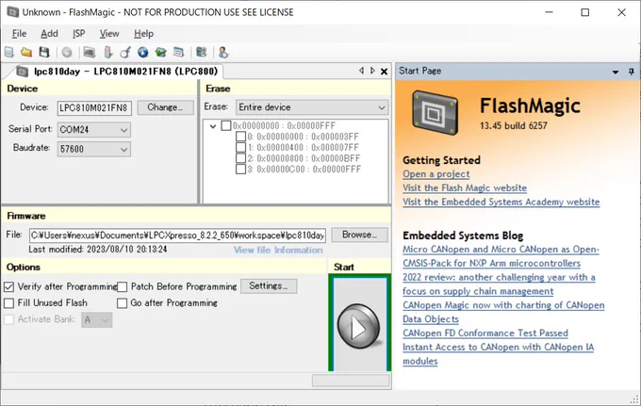Open Micro CANopen blog link
Viewport: 641px width, 406px height.
(501, 249)
